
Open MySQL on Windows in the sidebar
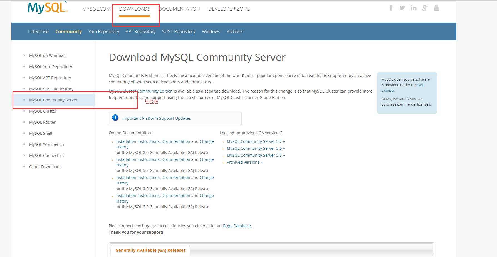[47, 56]
